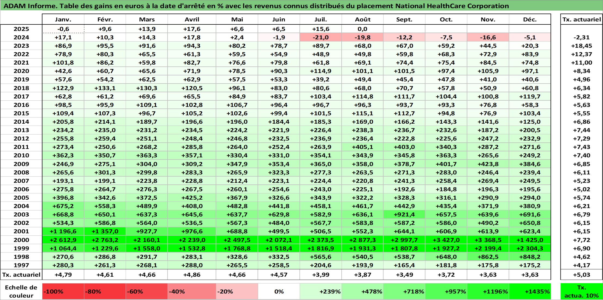Click the -60% color scale swatch
Viewport: 603px width, 300px height.
[x=147, y=292]
